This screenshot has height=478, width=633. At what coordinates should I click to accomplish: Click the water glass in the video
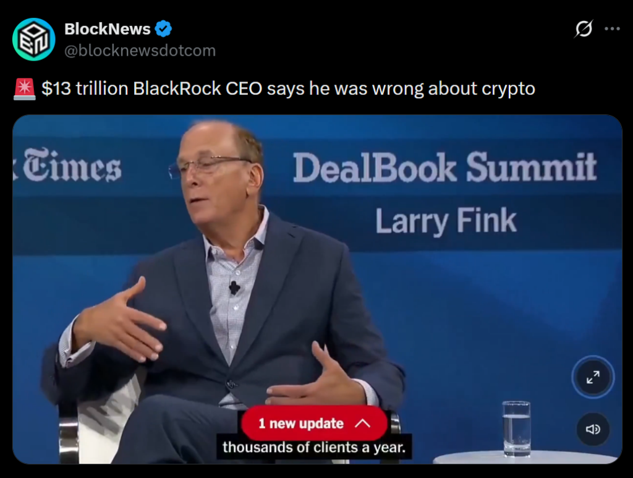click(x=516, y=429)
